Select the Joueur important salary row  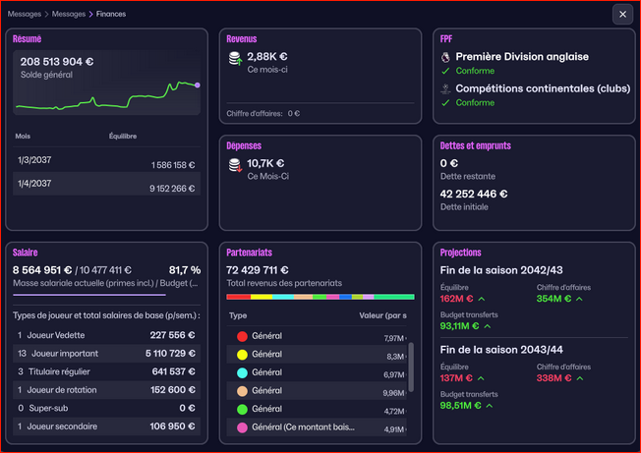pyautogui.click(x=107, y=353)
